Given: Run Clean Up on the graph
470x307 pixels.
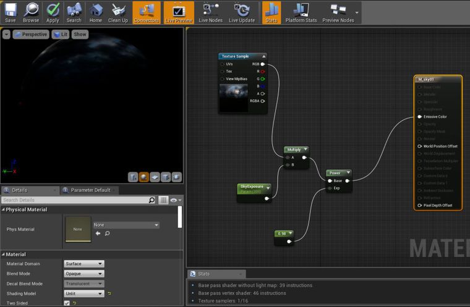Looking at the screenshot, I should coord(117,12).
